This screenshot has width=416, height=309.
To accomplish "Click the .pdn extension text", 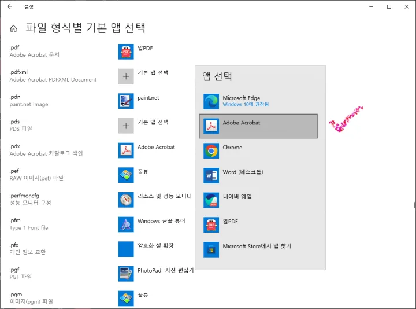I will coord(15,97).
